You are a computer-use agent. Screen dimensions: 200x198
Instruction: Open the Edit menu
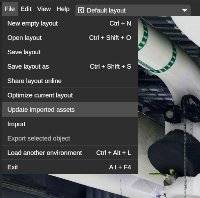pos(26,9)
